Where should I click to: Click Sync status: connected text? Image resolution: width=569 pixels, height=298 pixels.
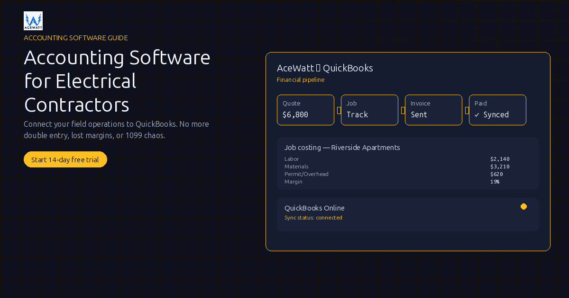[x=313, y=218]
